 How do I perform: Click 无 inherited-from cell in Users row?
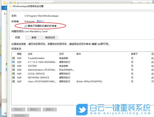tap(132, 82)
